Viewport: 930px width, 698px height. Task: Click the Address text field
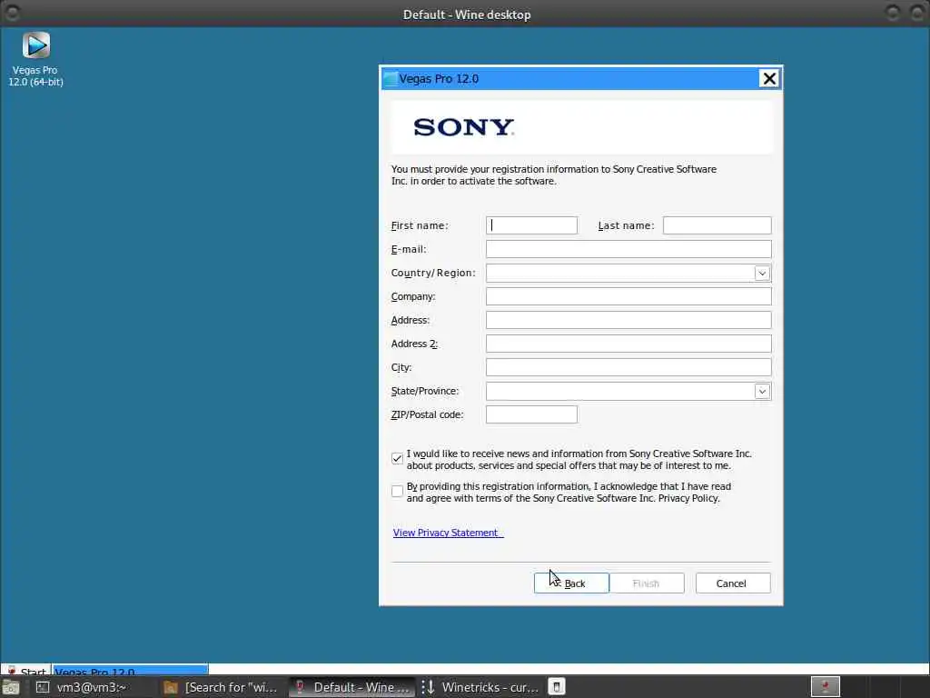coord(628,320)
